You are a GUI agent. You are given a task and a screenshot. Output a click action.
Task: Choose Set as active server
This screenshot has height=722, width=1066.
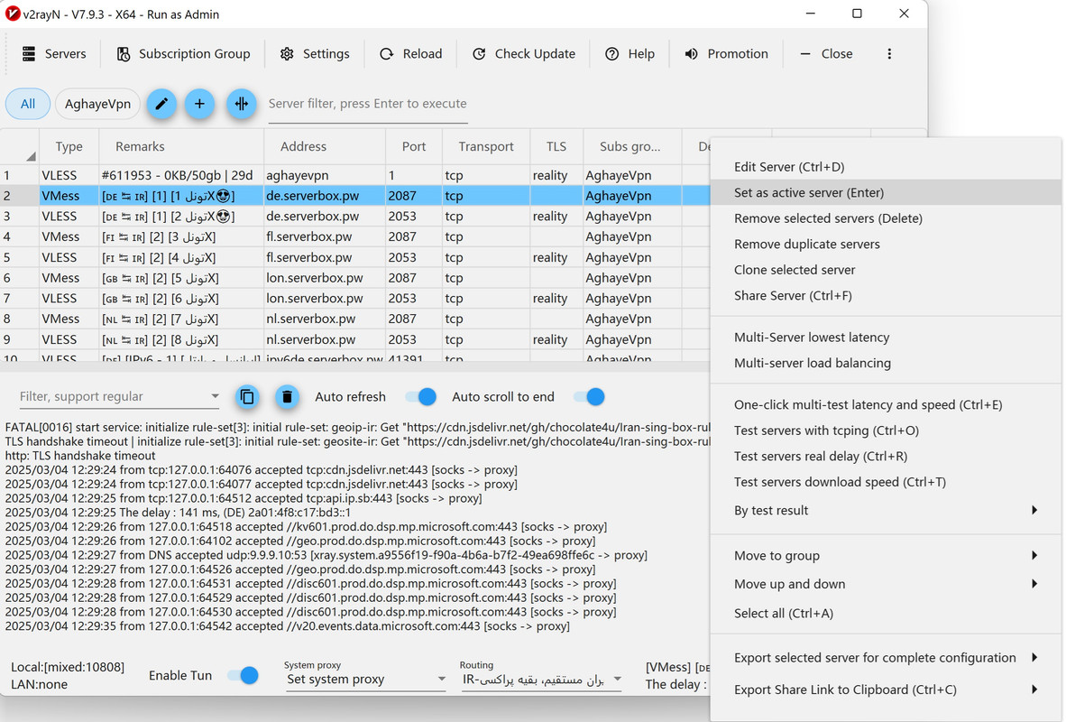pos(886,192)
